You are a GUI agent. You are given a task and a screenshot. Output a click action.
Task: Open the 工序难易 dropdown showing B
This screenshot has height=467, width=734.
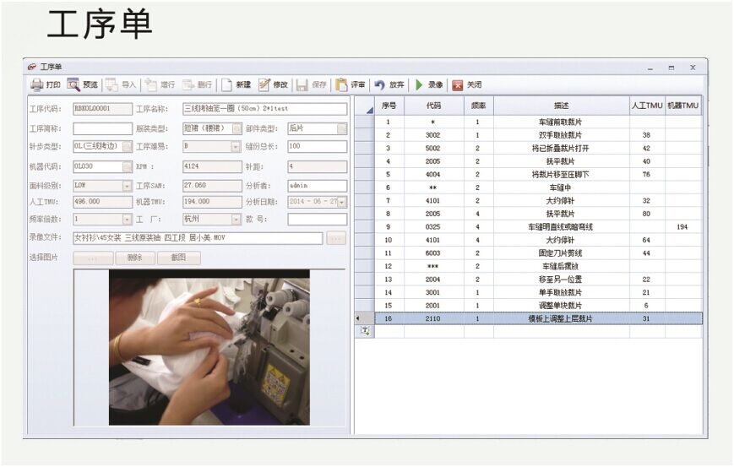pos(236,146)
